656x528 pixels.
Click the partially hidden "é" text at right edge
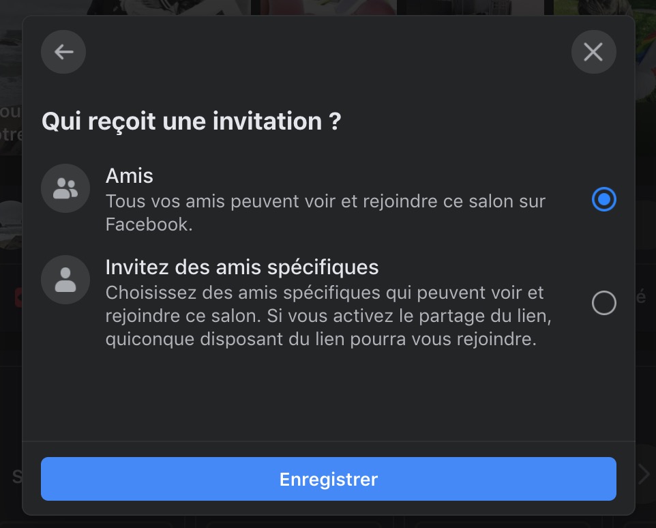click(641, 297)
